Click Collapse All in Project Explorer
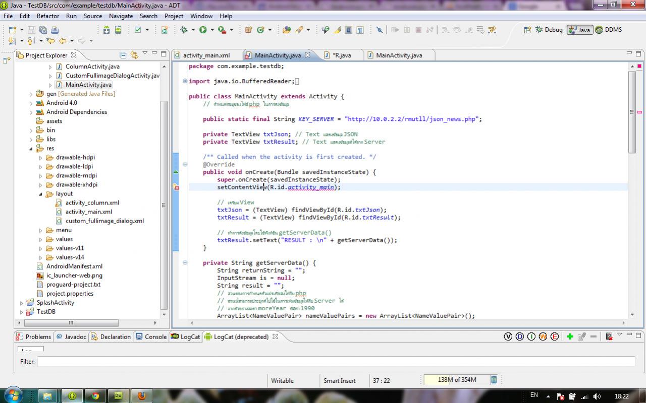This screenshot has height=403, width=646. point(123,55)
